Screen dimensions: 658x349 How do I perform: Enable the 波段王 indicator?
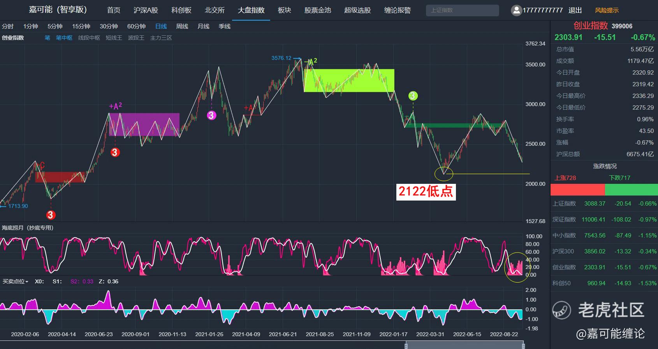136,38
